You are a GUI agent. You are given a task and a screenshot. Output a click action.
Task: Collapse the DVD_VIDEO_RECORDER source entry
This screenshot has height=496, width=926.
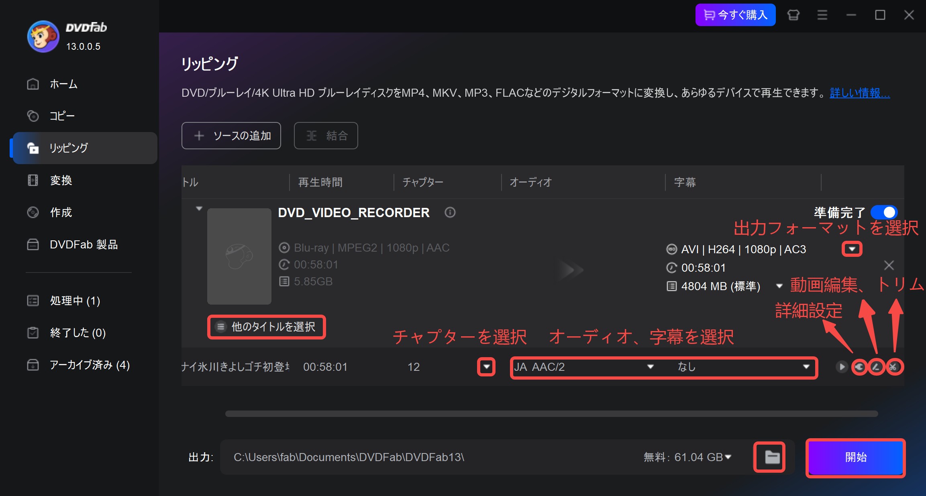tap(199, 209)
